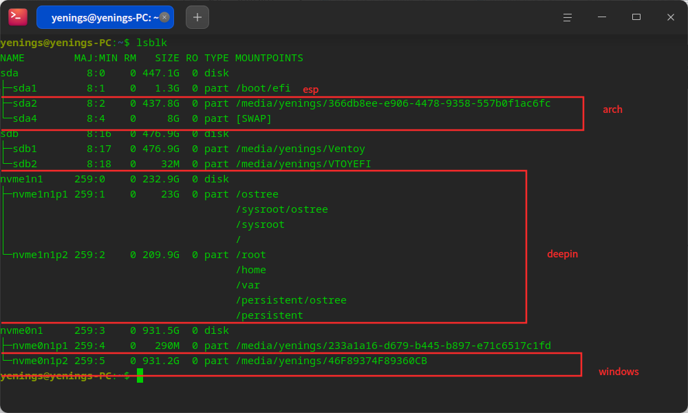Click the sdb1 partition name

click(25, 149)
